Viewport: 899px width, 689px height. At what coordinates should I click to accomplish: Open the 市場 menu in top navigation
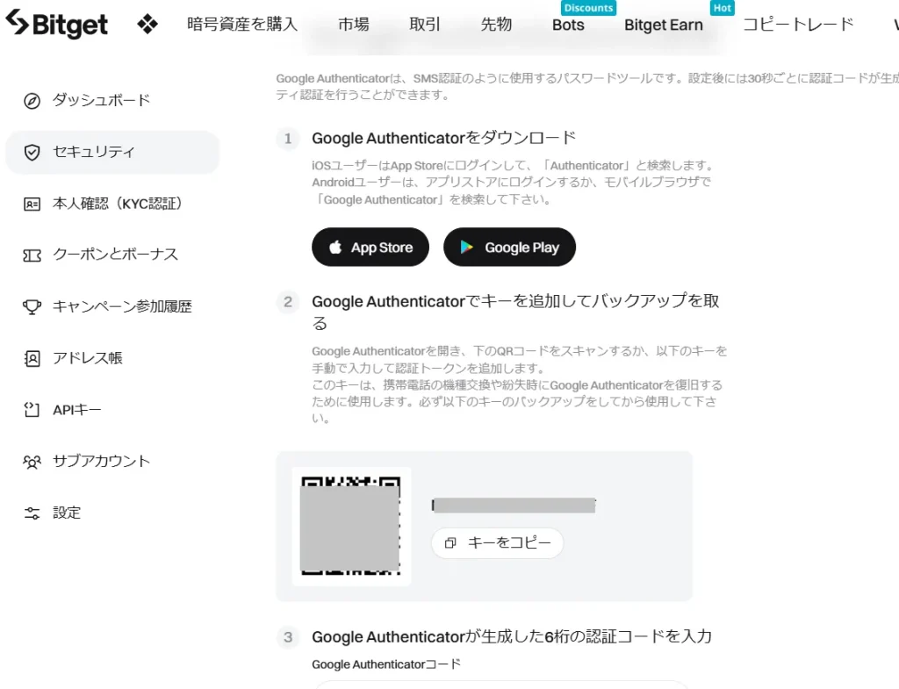[353, 25]
